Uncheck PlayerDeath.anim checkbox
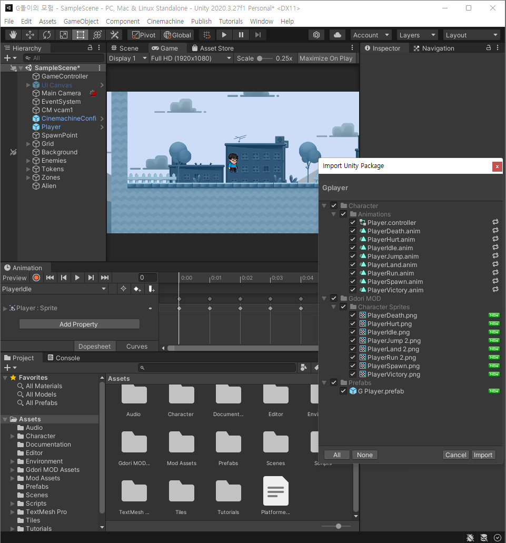This screenshot has height=543, width=506. pos(353,231)
